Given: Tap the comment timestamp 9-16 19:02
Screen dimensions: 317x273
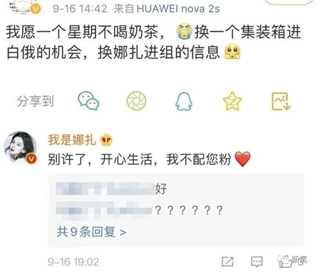Looking at the screenshot, I should pos(73,262).
